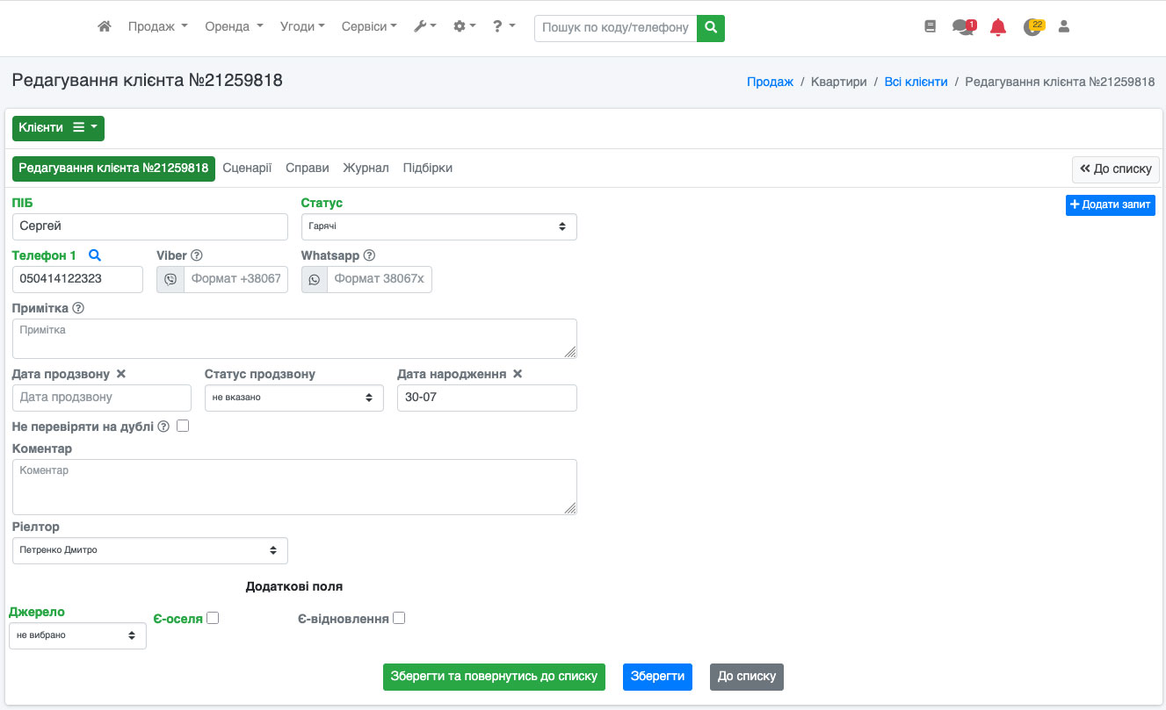Open the wrench tools menu icon

coord(425,27)
